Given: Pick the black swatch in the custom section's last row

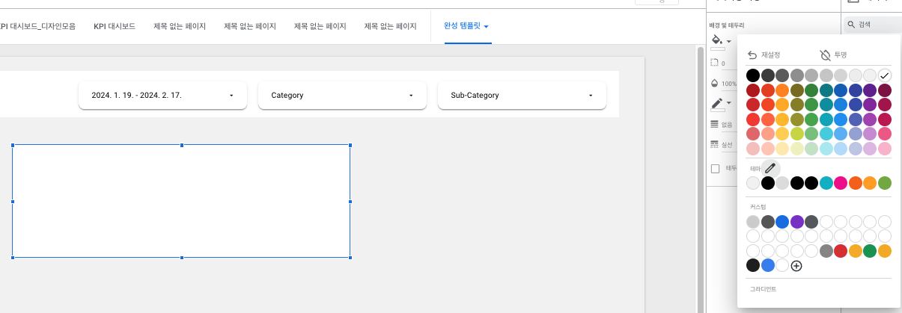Looking at the screenshot, I should (x=753, y=265).
